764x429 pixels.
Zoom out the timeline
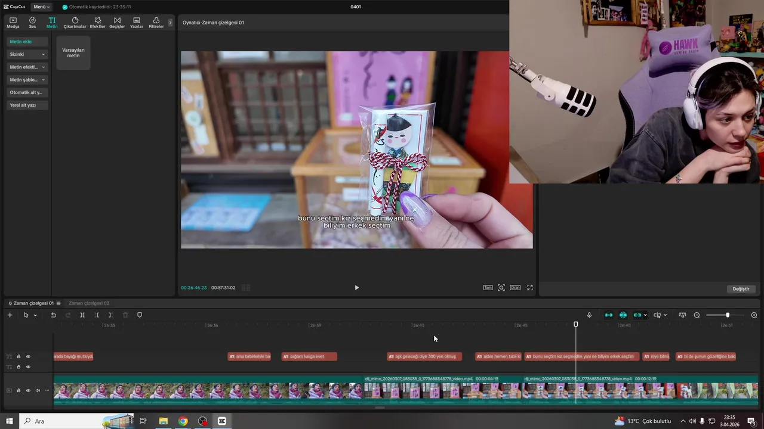tap(697, 315)
